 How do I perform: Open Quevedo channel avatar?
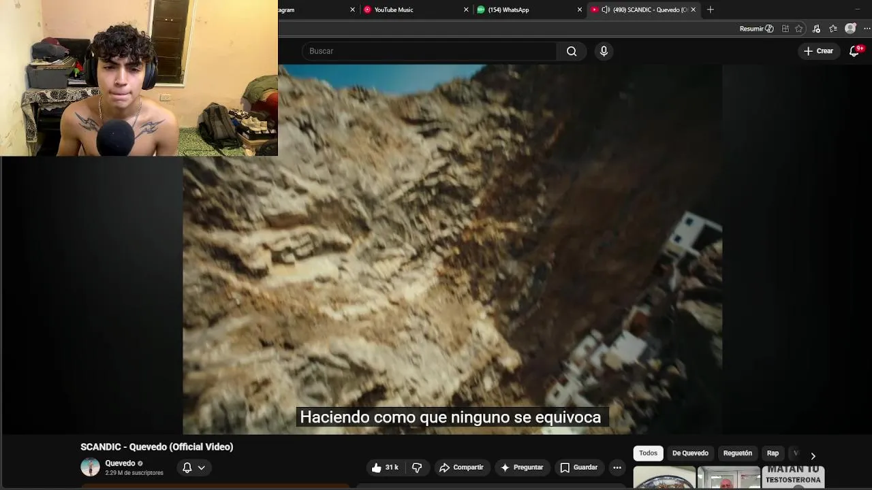(90, 467)
